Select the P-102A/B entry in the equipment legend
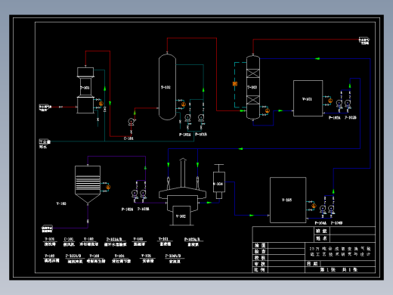 pos(193,242)
